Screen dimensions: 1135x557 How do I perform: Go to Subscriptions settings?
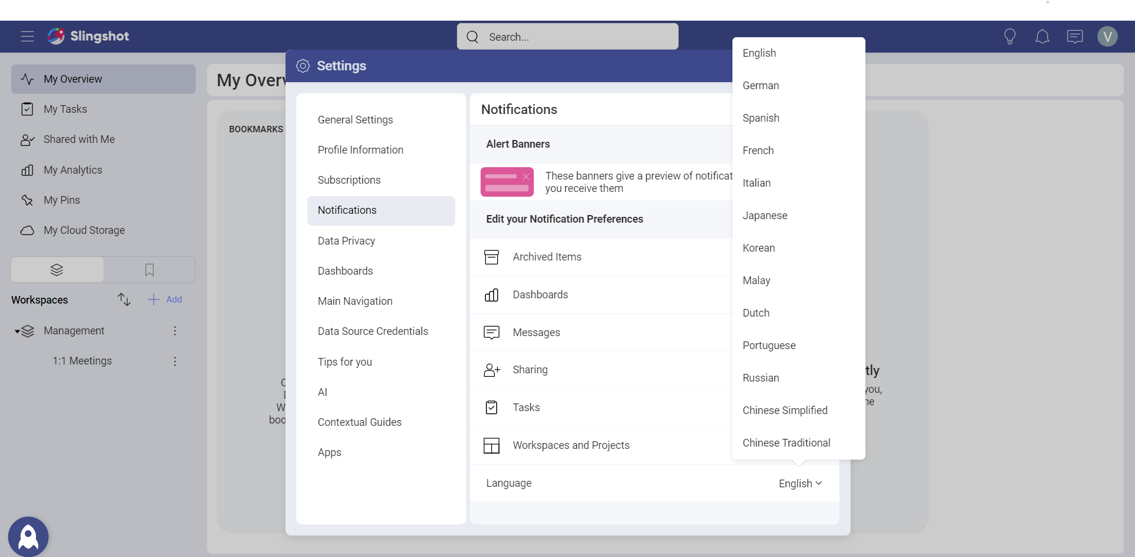(381, 180)
